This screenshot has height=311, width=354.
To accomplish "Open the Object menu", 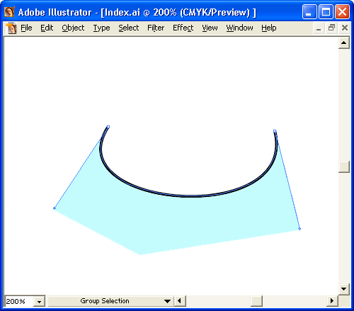I will (73, 28).
